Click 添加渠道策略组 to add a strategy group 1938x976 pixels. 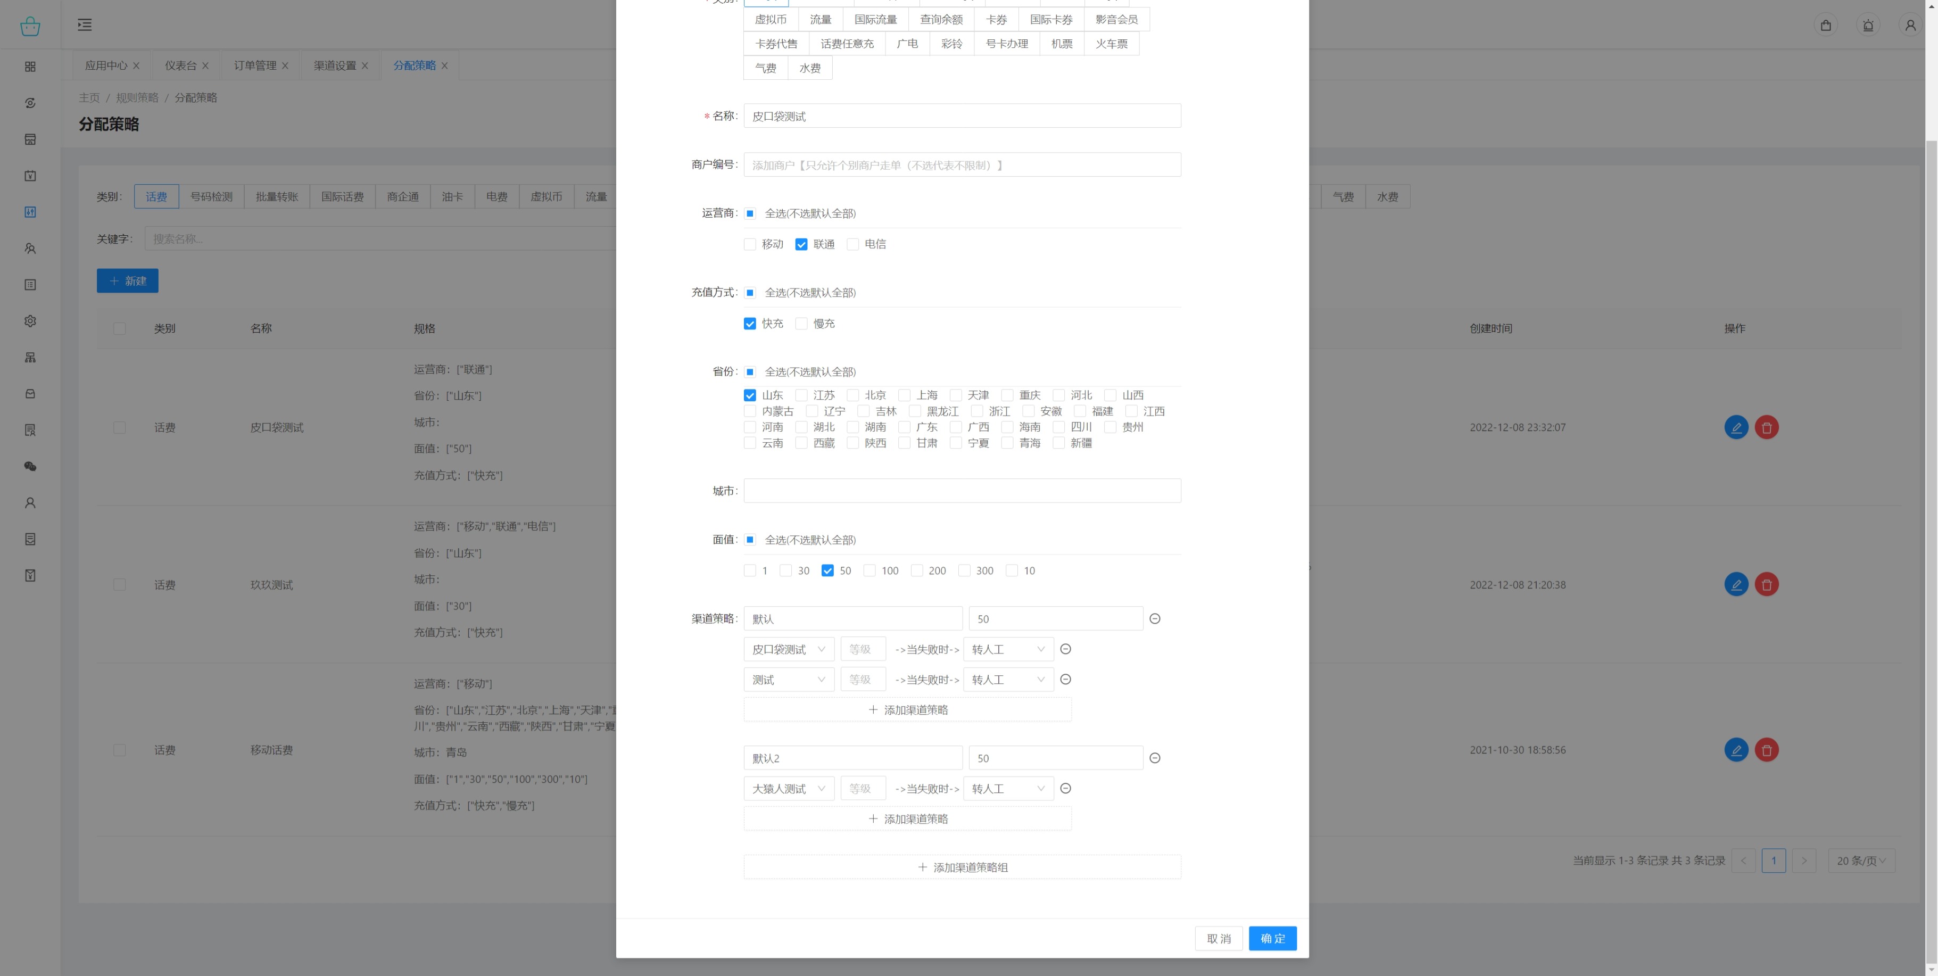pos(962,867)
